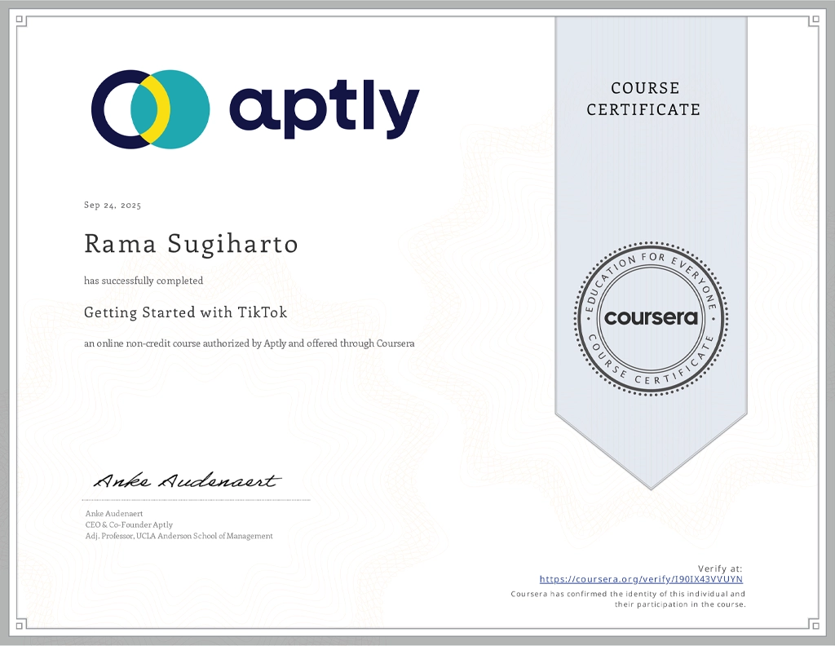
Task: Click the top-right corner ornament of border
Action: (x=813, y=22)
